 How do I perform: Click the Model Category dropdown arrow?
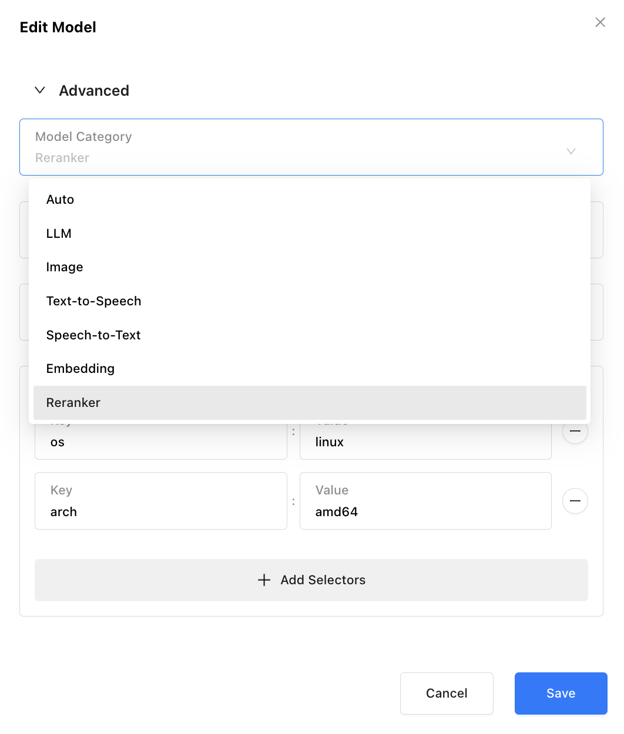coord(571,151)
